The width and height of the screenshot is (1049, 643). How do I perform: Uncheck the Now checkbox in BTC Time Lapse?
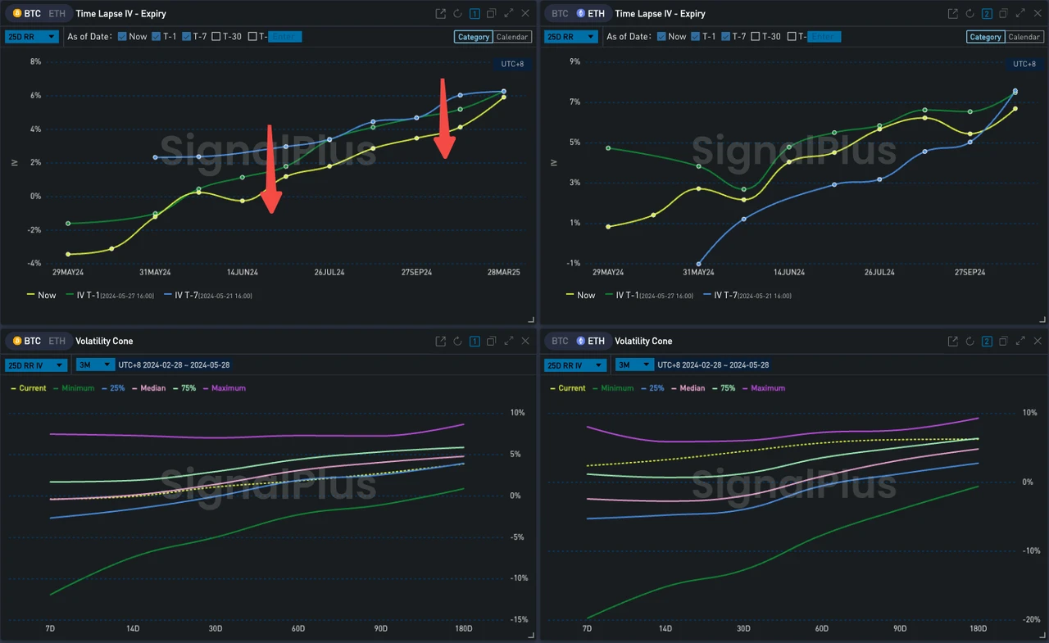(122, 37)
